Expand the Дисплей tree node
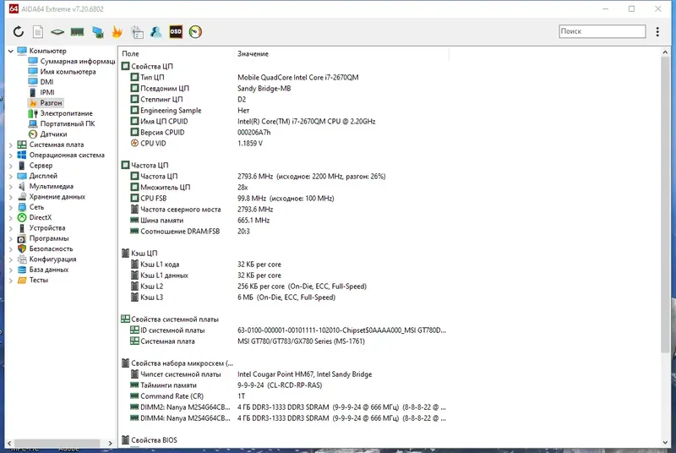The width and height of the screenshot is (676, 453). click(x=10, y=176)
